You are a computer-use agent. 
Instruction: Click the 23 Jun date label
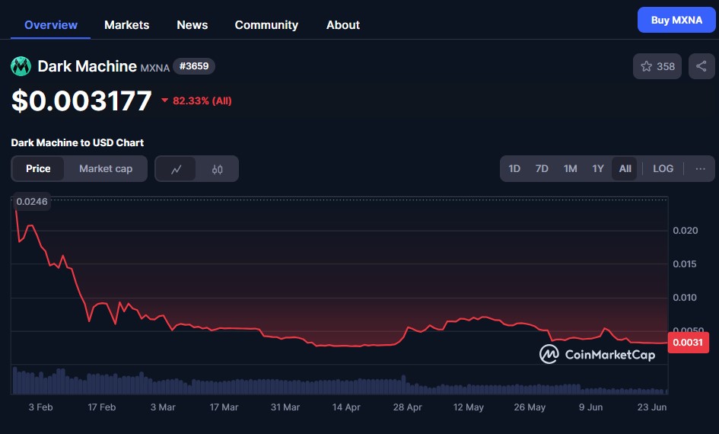[x=651, y=407]
